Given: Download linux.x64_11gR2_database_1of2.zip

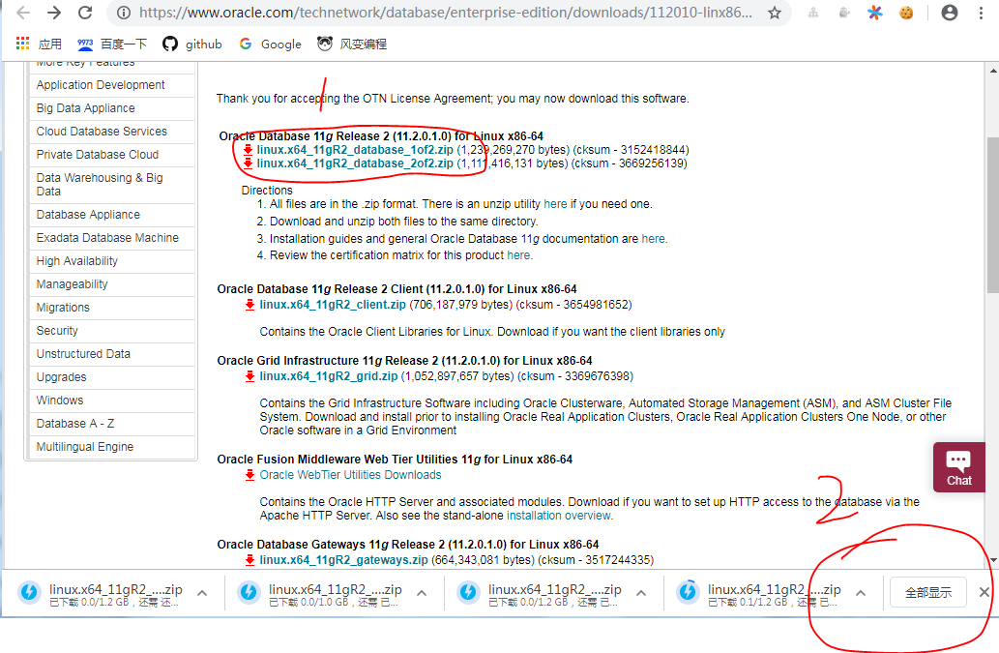Looking at the screenshot, I should tap(355, 150).
